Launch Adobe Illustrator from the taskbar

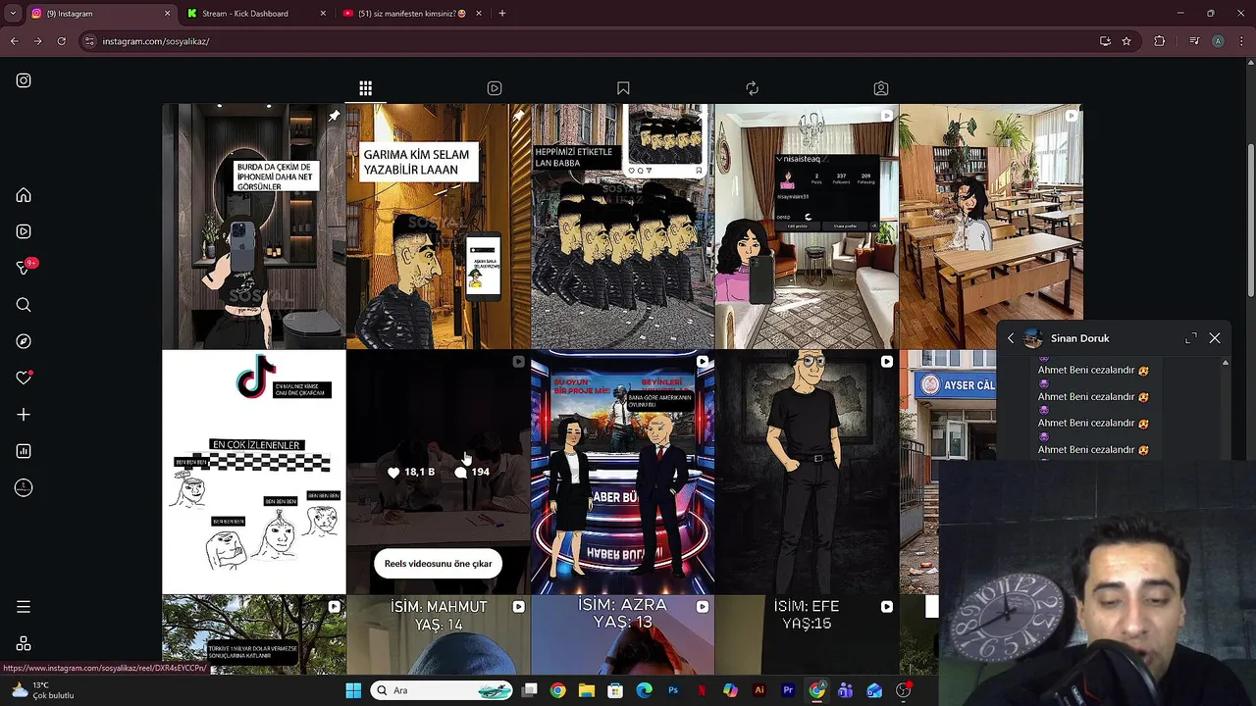(x=759, y=690)
